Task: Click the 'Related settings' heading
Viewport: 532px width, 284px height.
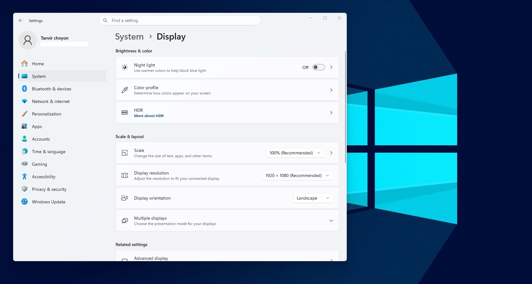Action: coord(131,244)
